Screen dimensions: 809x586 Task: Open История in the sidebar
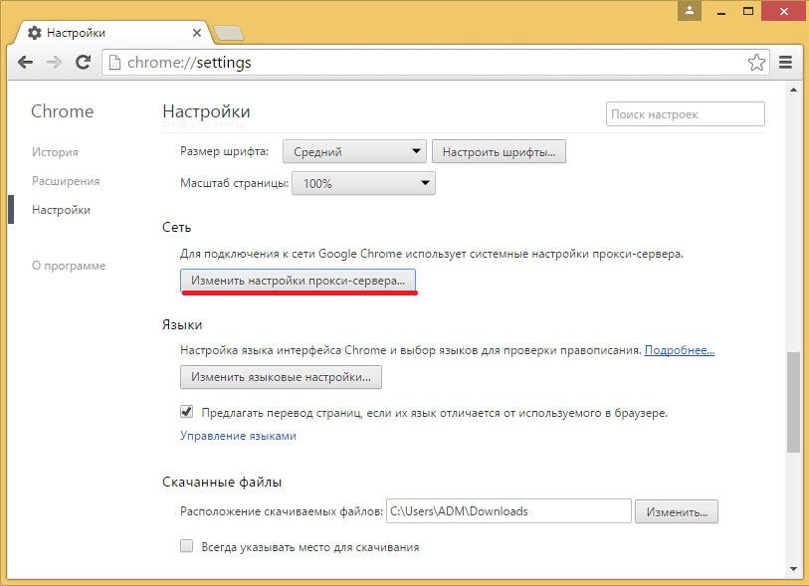tap(55, 152)
